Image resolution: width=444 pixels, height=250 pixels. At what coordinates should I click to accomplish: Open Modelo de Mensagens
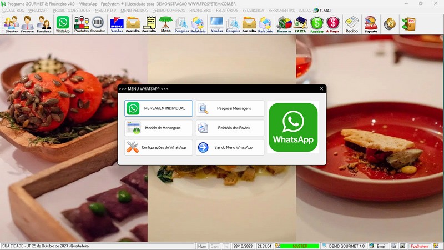(159, 128)
